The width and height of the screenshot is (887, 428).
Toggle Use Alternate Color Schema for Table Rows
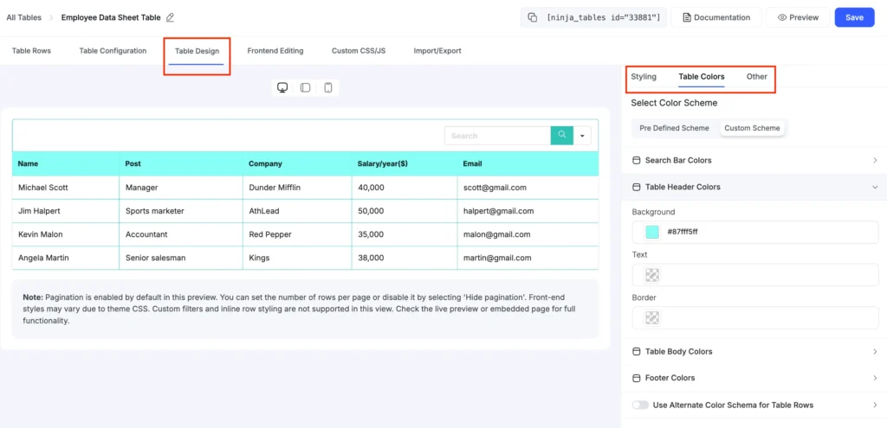(640, 405)
